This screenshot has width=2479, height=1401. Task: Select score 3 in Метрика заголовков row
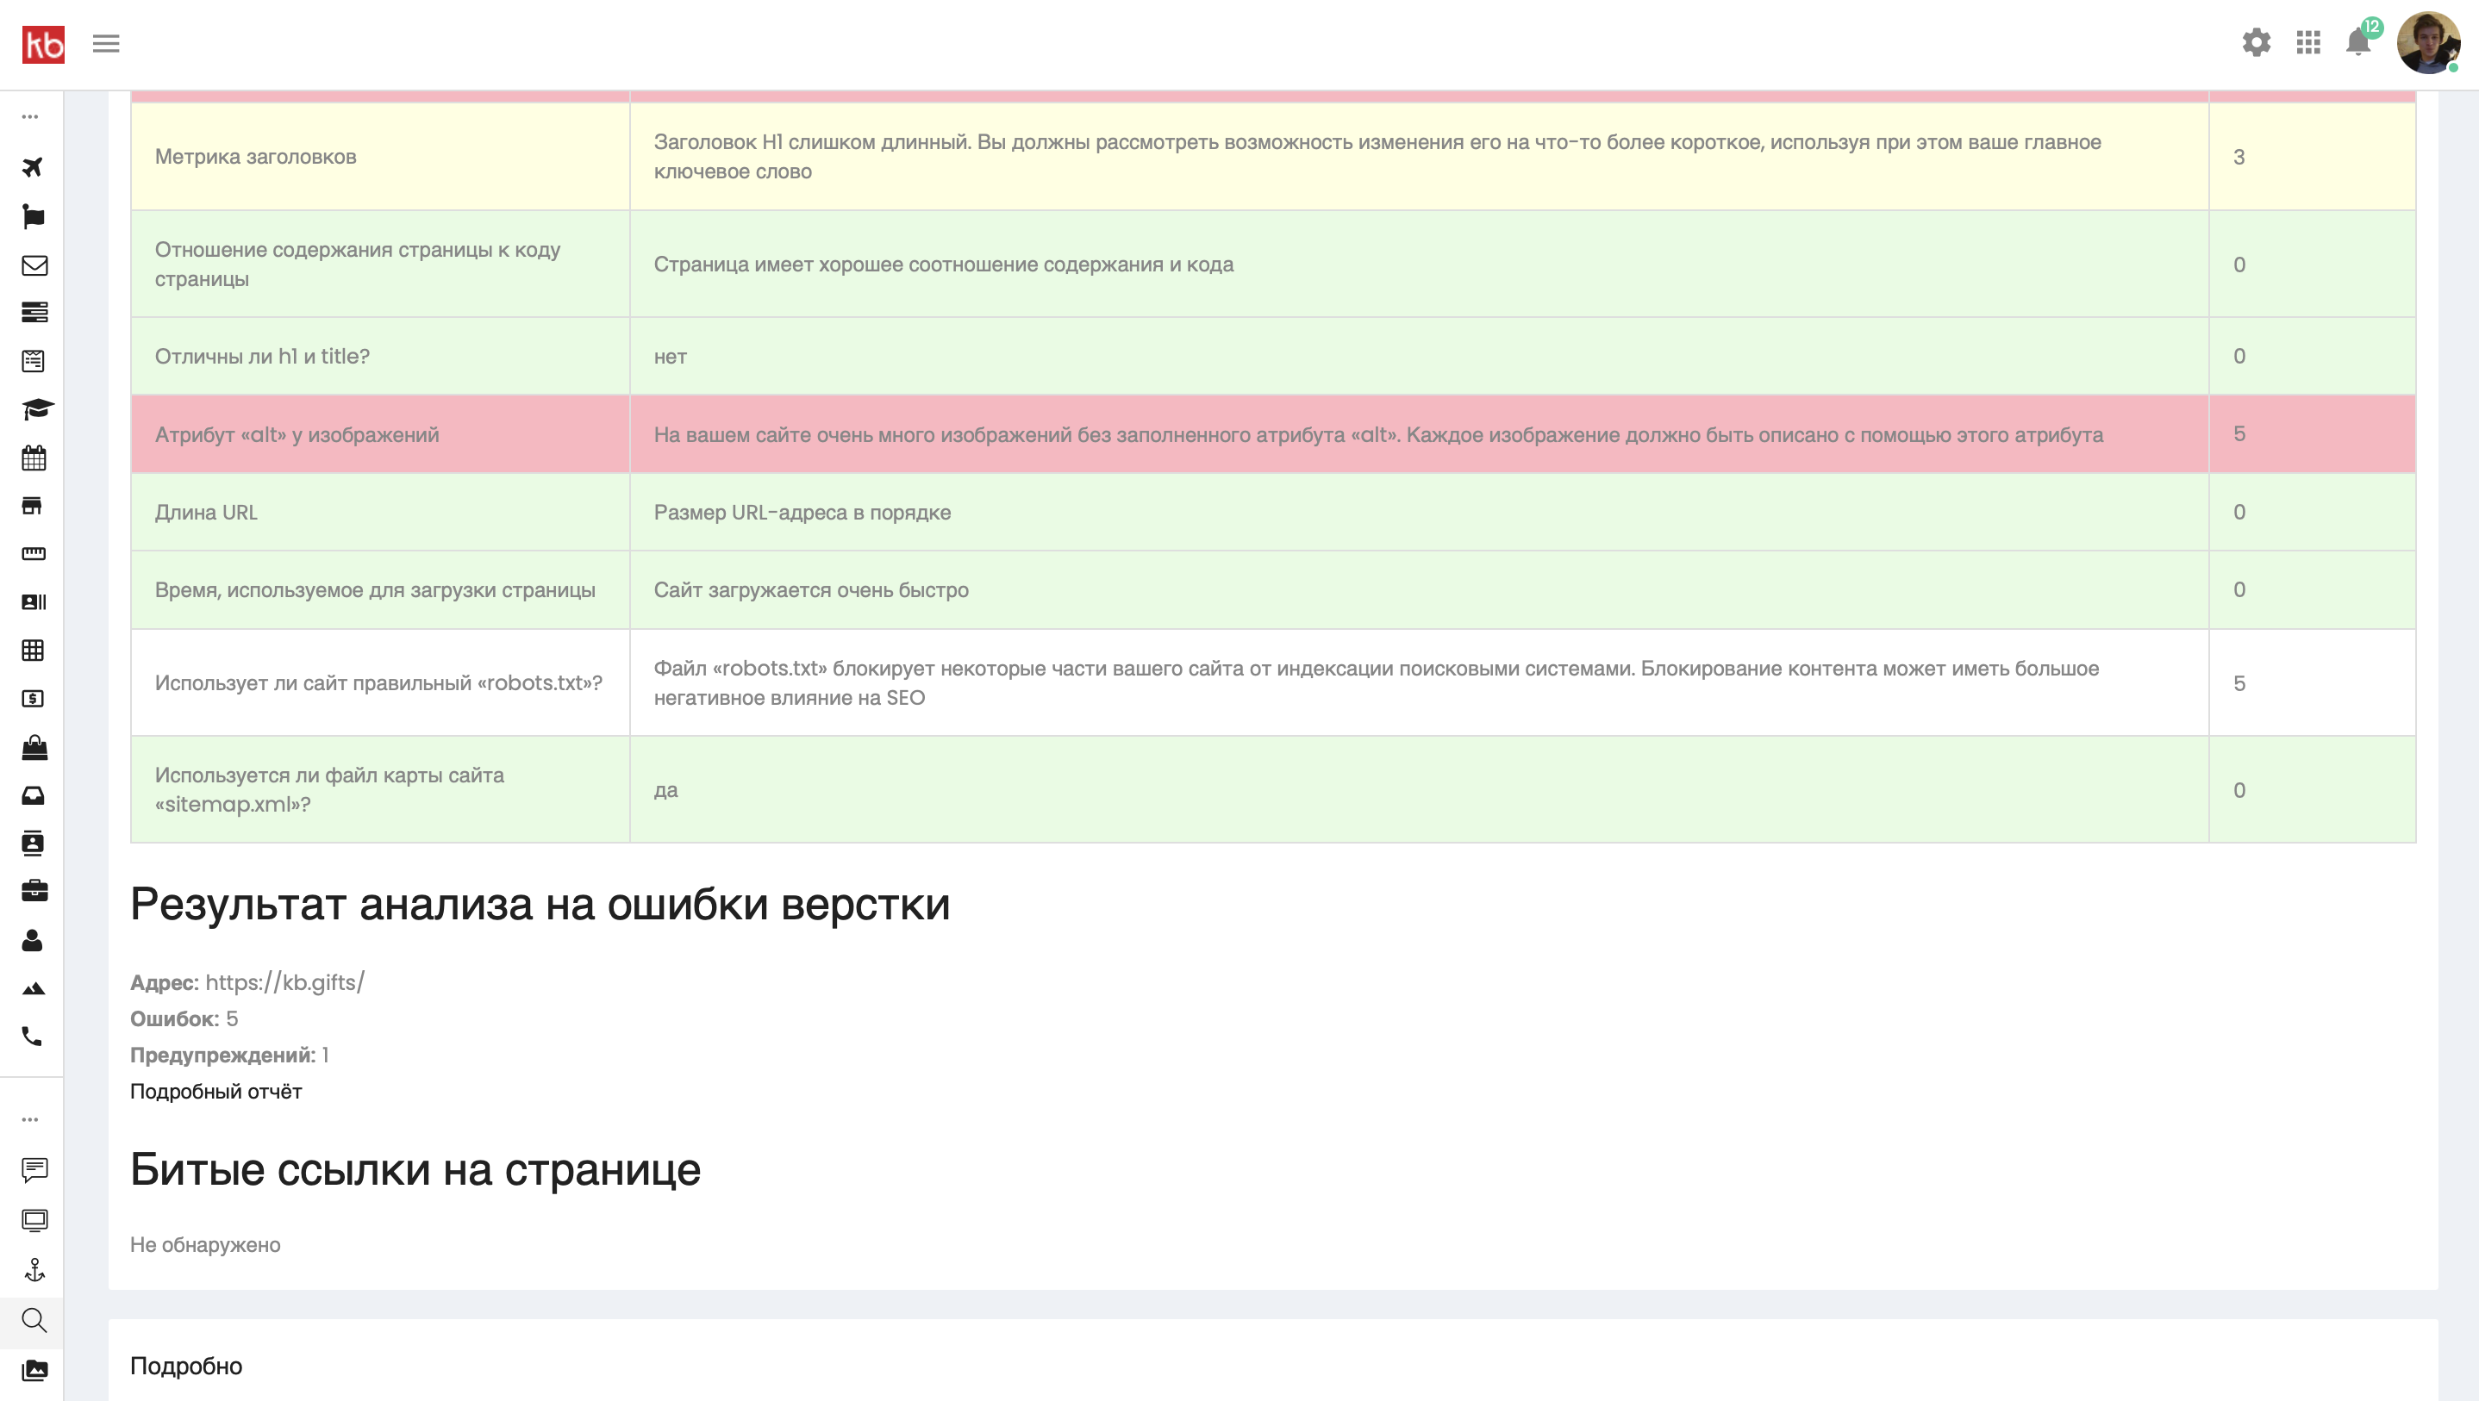[x=2239, y=157]
